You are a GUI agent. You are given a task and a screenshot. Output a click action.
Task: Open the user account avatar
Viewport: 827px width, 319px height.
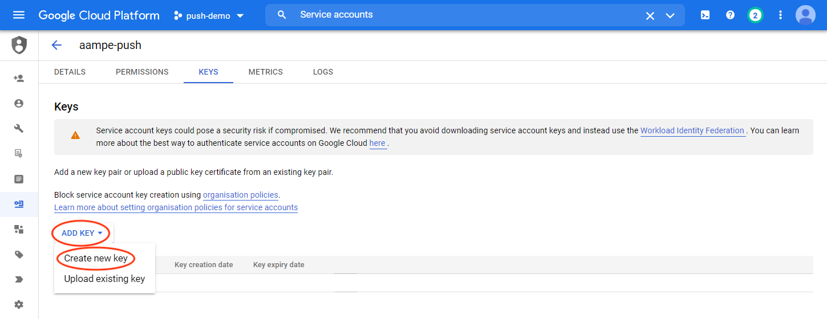pos(805,15)
